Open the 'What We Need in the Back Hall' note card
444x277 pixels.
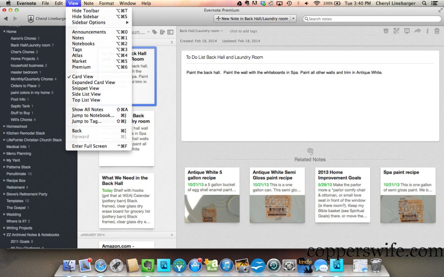(127, 201)
